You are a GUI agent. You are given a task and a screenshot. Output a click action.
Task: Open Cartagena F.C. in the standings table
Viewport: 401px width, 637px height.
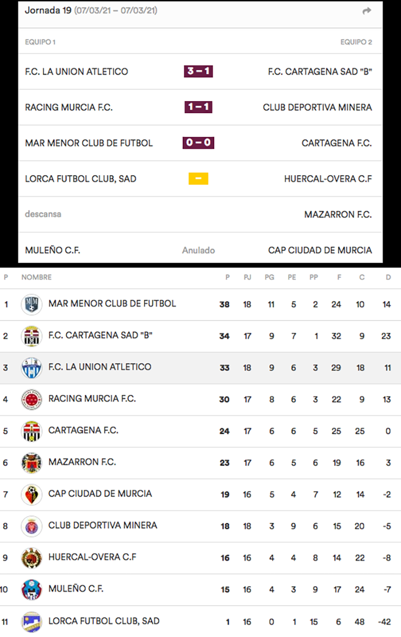click(83, 430)
